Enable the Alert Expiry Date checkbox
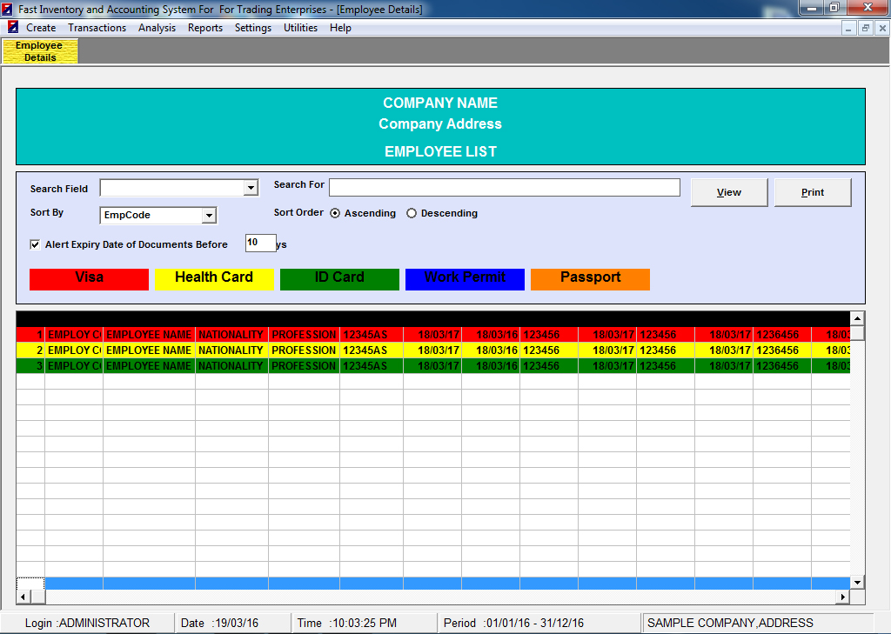This screenshot has width=891, height=634. coord(35,245)
